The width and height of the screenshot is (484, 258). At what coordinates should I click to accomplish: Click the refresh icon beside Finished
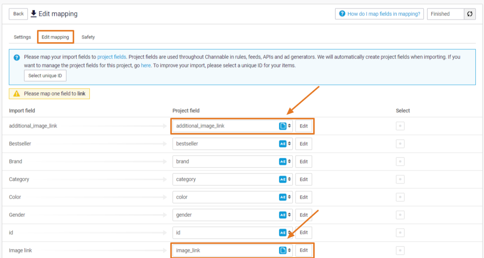pos(470,14)
